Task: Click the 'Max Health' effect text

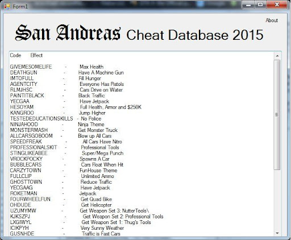Action: point(92,67)
